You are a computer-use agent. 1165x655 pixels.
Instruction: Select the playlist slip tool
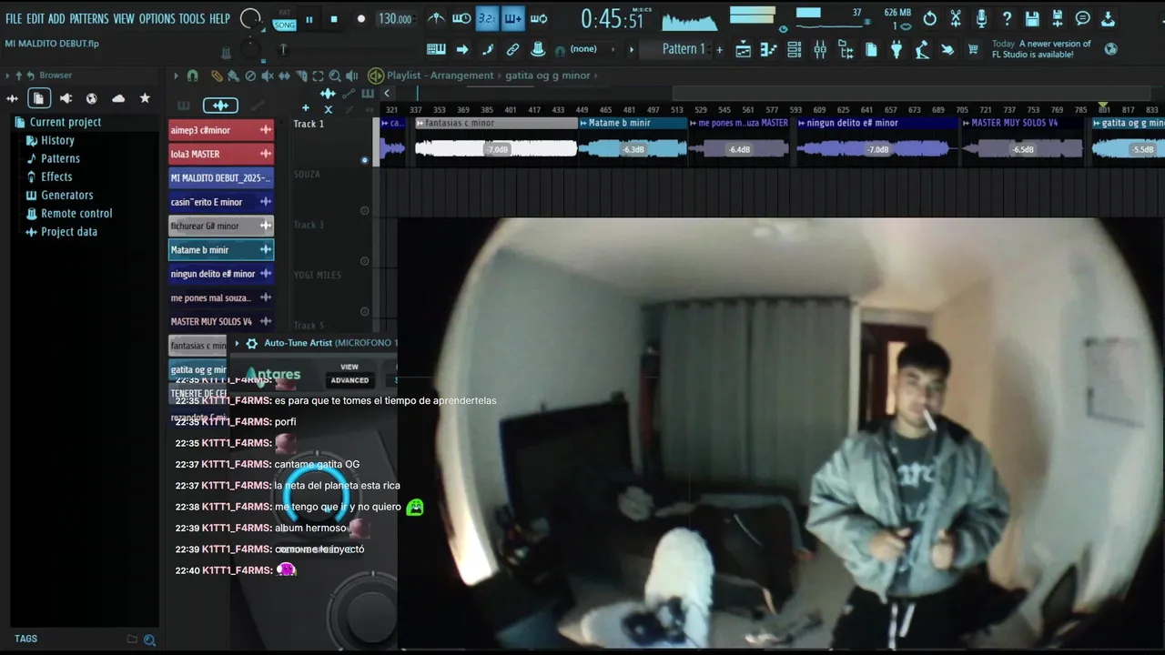tap(284, 76)
